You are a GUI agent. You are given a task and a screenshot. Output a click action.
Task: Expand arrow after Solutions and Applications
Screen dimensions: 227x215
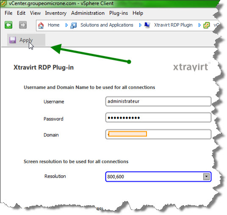click(x=140, y=25)
